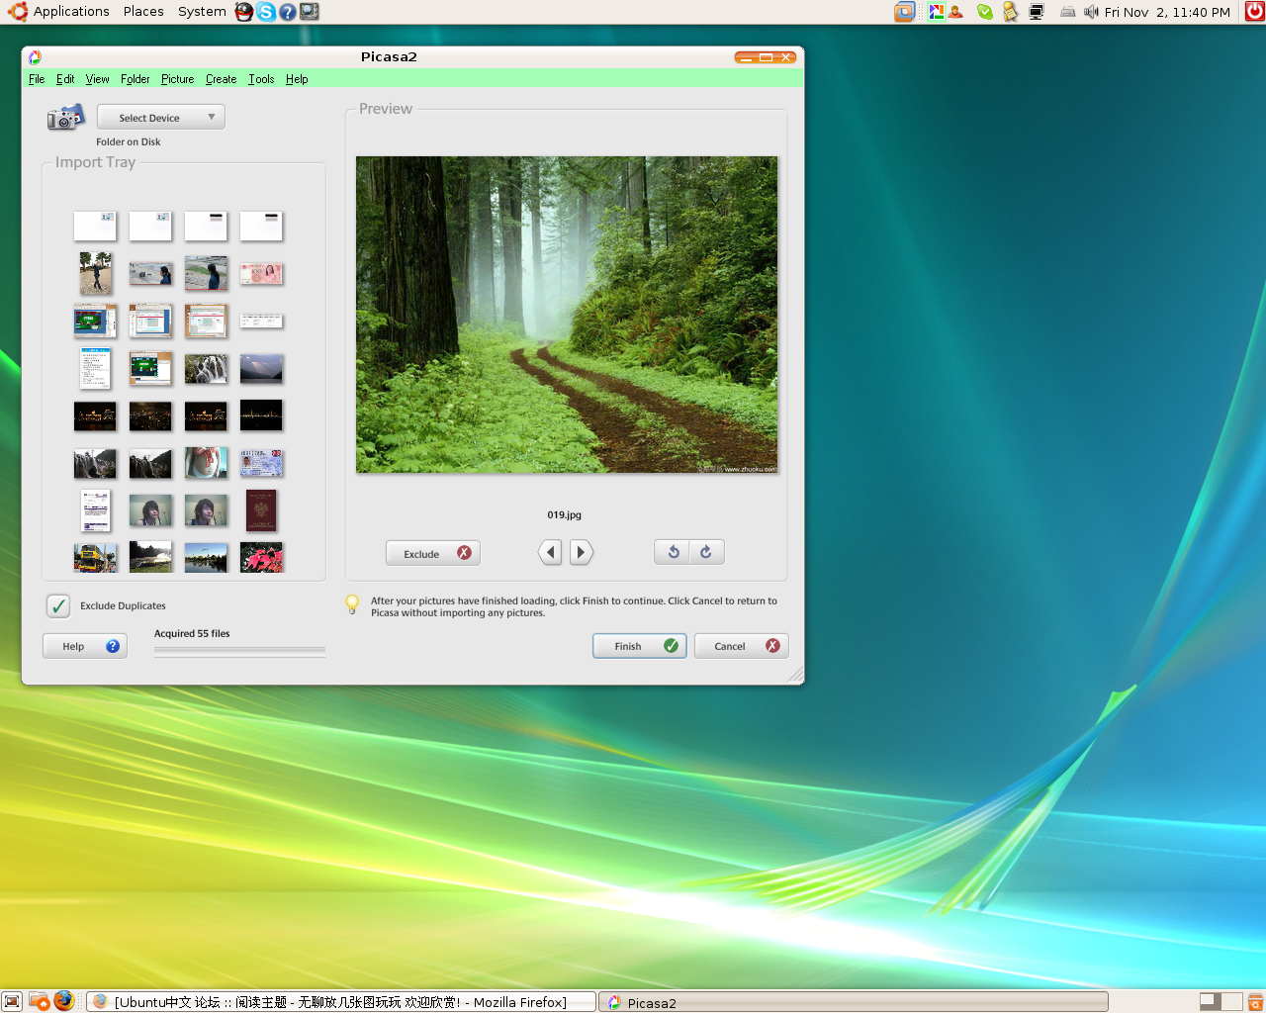The height and width of the screenshot is (1013, 1266).
Task: Click the date and time clock
Action: (x=1167, y=12)
